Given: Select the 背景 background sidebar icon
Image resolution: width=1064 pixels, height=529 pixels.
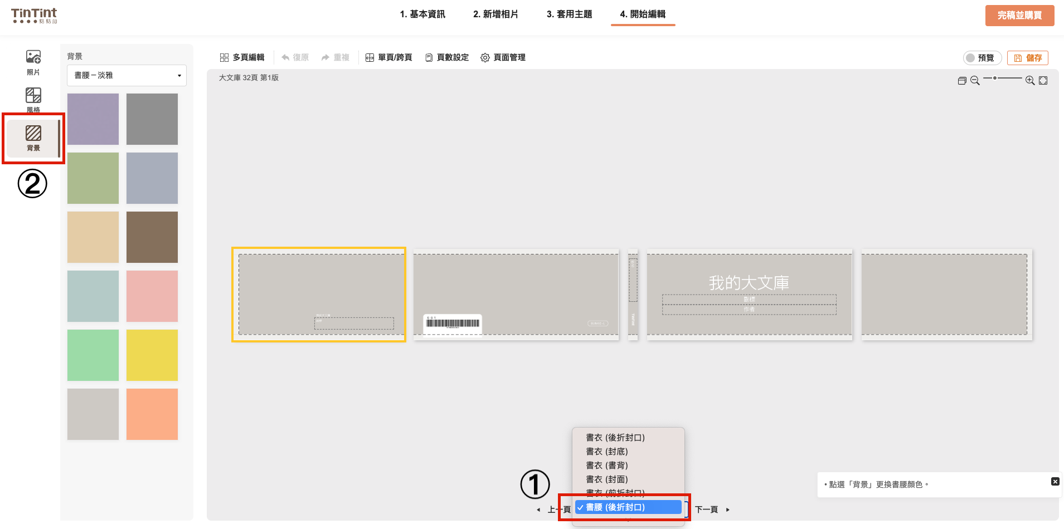Looking at the screenshot, I should (33, 138).
